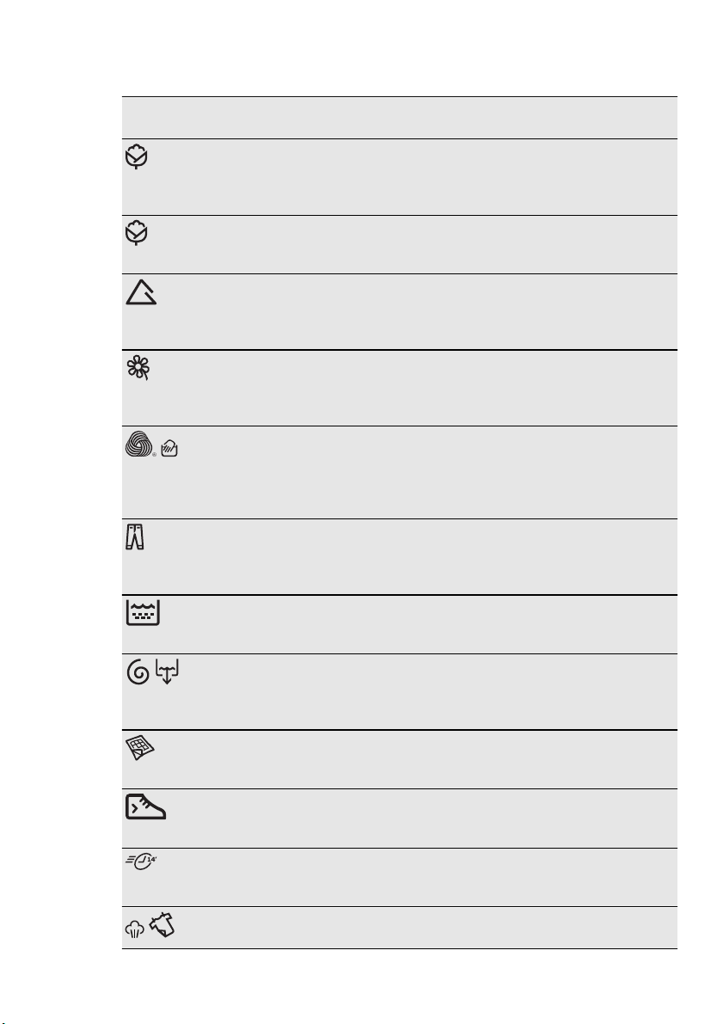This screenshot has width=723, height=1024.
Task: Click the steam cloud icon
Action: click(135, 930)
